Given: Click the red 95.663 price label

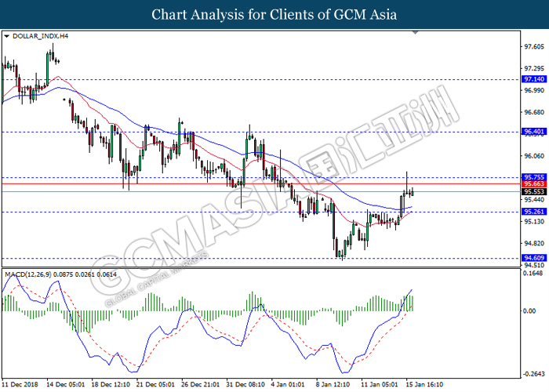Looking at the screenshot, I should click(534, 183).
